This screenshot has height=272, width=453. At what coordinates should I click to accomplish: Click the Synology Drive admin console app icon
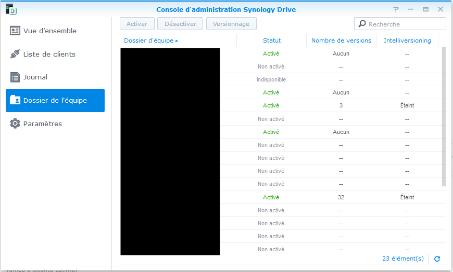(x=11, y=9)
